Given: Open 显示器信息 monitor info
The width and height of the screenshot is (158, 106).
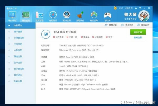Looking at the screenshot, I should (20, 69).
